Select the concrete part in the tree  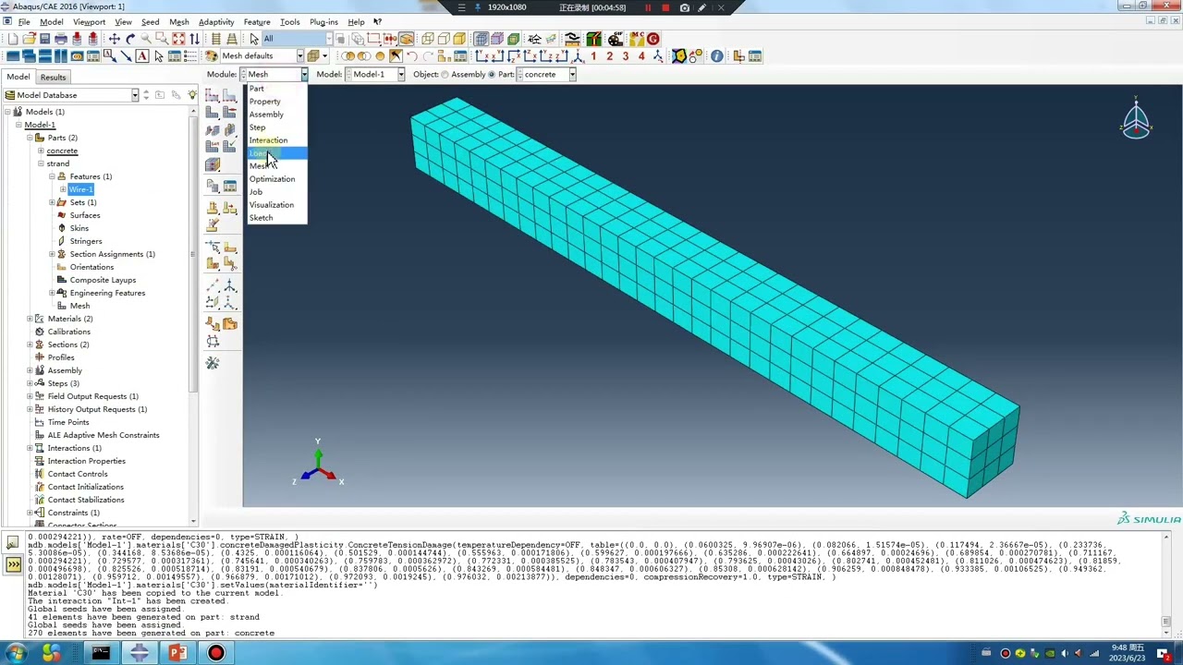[62, 151]
